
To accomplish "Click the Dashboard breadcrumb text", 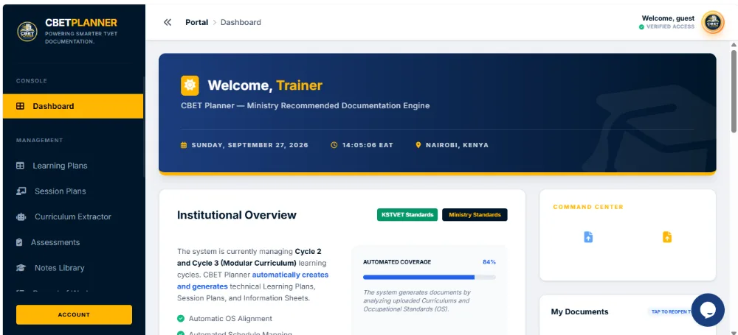I will pyautogui.click(x=241, y=23).
